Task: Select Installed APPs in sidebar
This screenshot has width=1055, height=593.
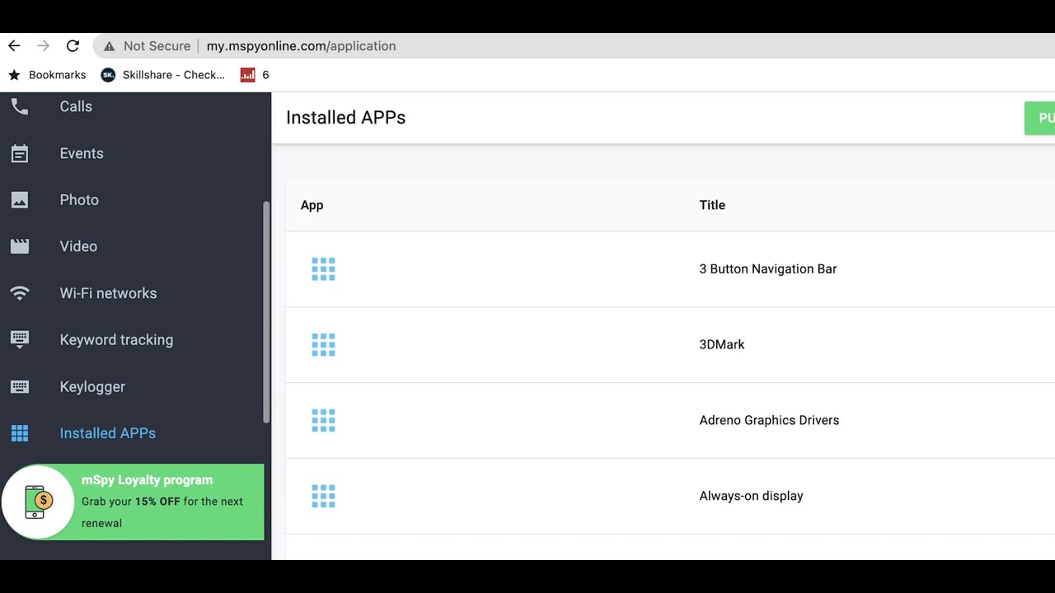Action: pyautogui.click(x=107, y=433)
